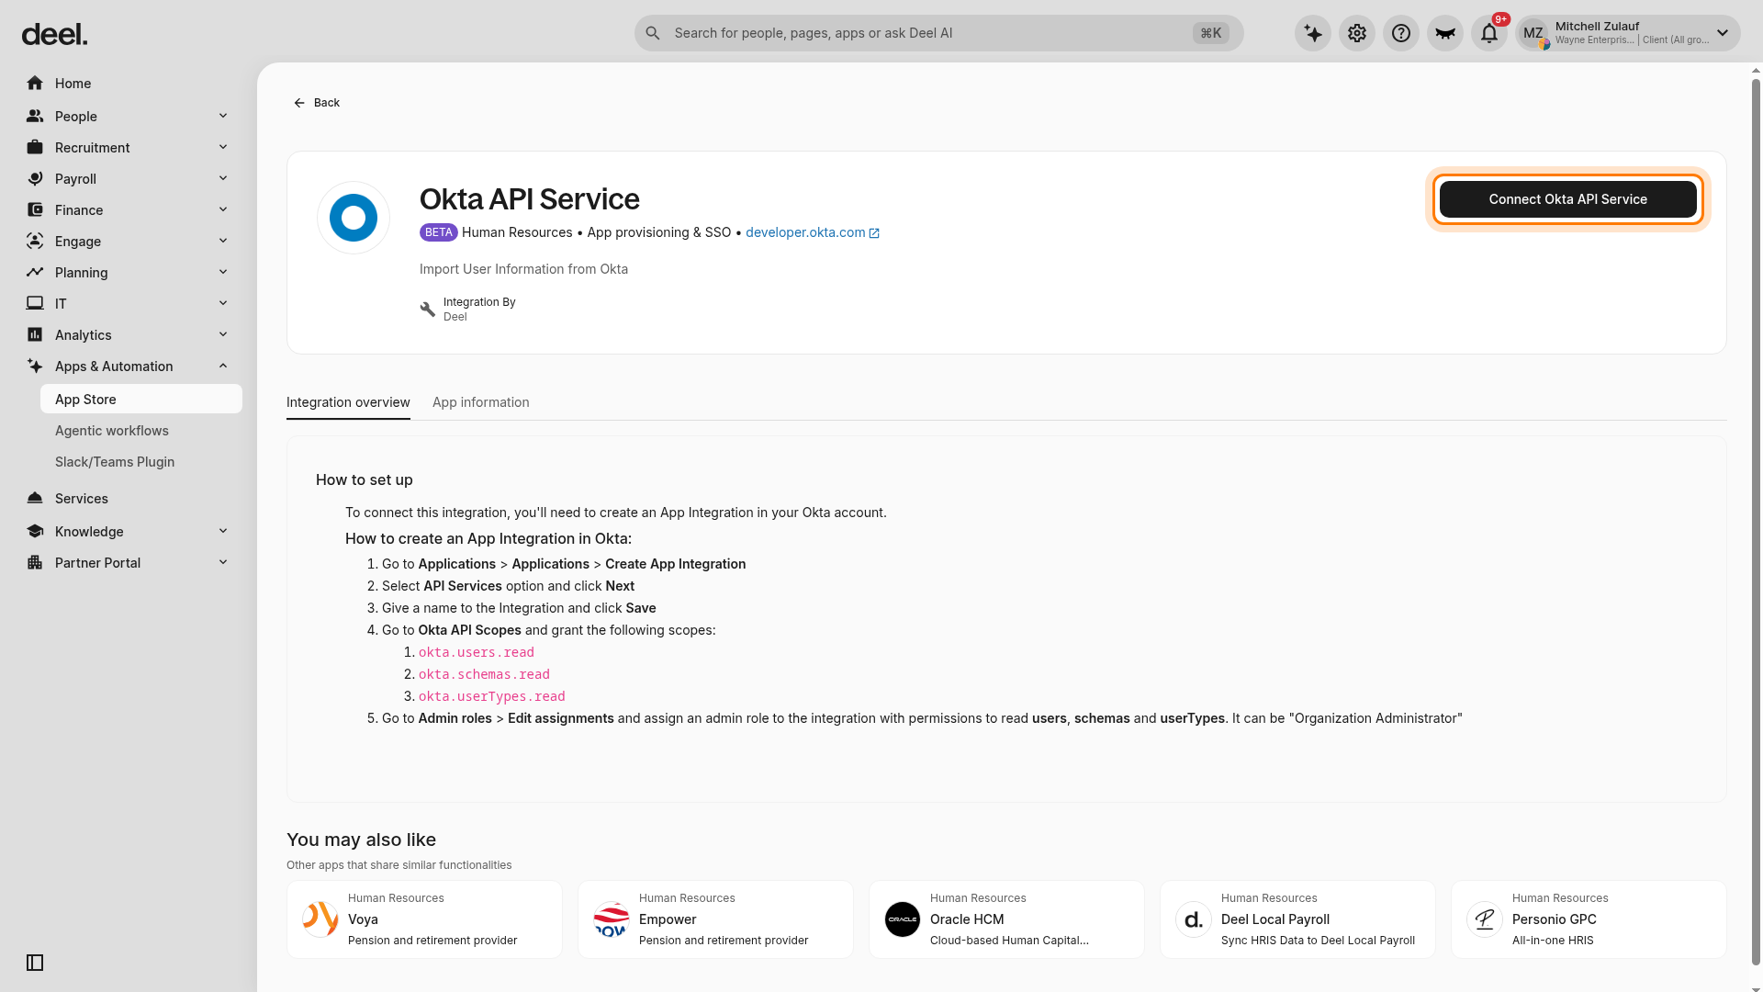Go to Services in sidebar
Screen dimensions: 1763x992
[x=129, y=499]
